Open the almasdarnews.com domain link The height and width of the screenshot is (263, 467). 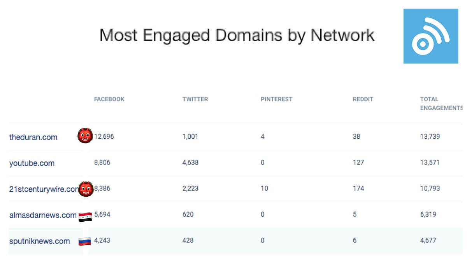tap(43, 215)
